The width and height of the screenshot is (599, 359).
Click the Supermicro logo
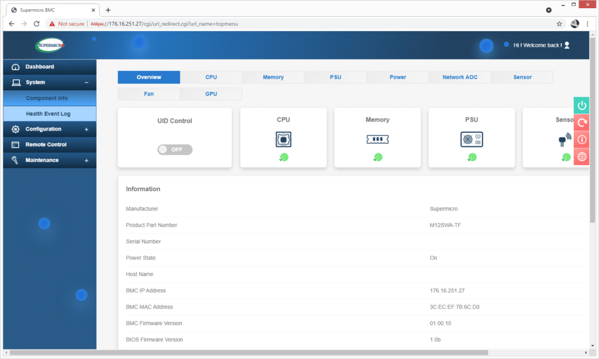pos(50,45)
